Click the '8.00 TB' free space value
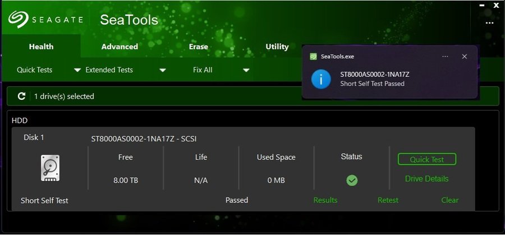This screenshot has width=505, height=235. pyautogui.click(x=126, y=180)
